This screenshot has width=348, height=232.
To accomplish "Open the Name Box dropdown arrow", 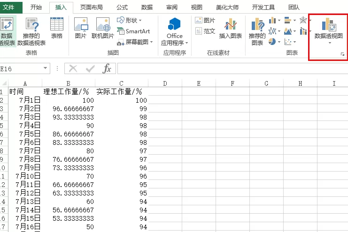I will coord(45,68).
